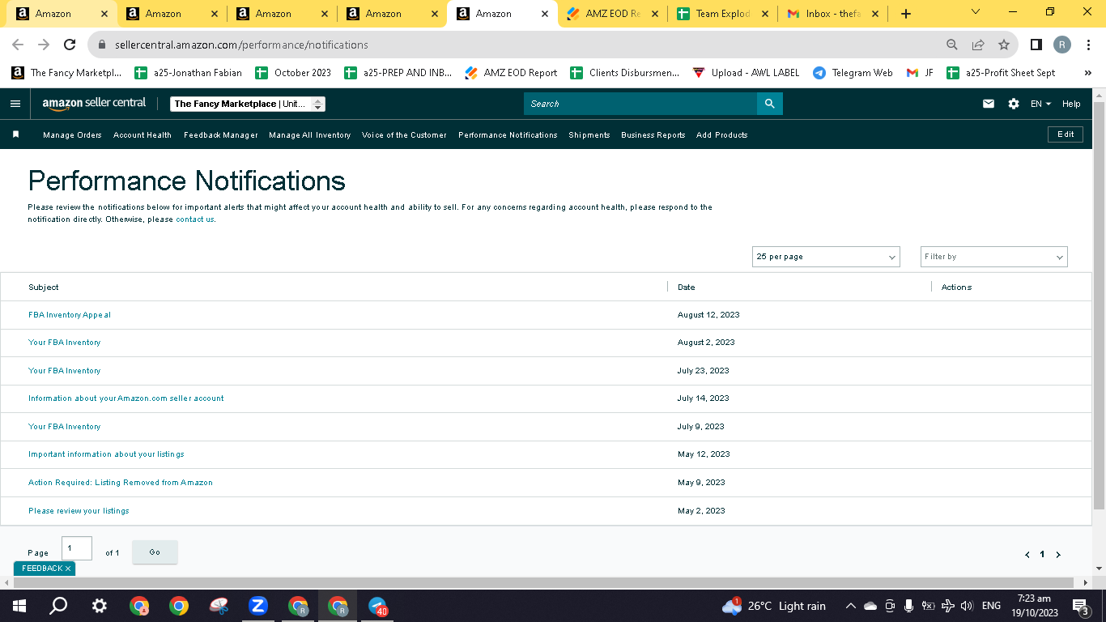The width and height of the screenshot is (1106, 622).
Task: Go back with the browser back arrow
Action: pyautogui.click(x=18, y=45)
